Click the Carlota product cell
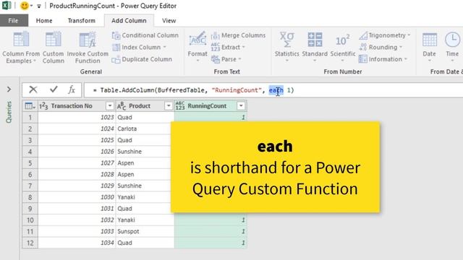The height and width of the screenshot is (260, 463). 145,129
